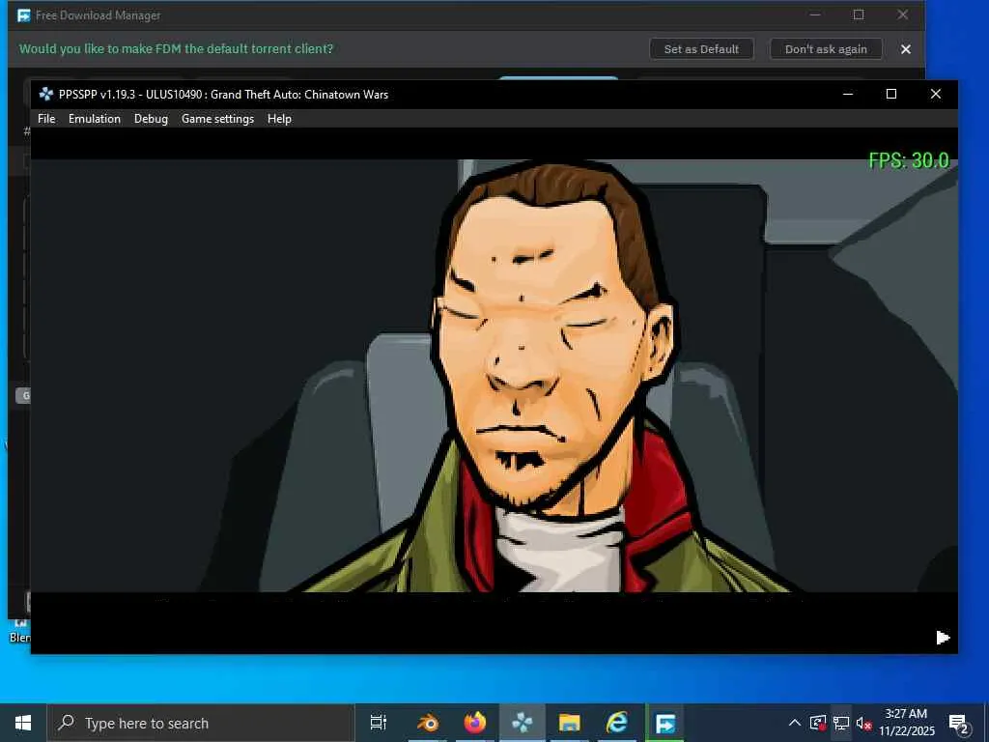Open the Windows Start menu
The height and width of the screenshot is (742, 989).
23,723
